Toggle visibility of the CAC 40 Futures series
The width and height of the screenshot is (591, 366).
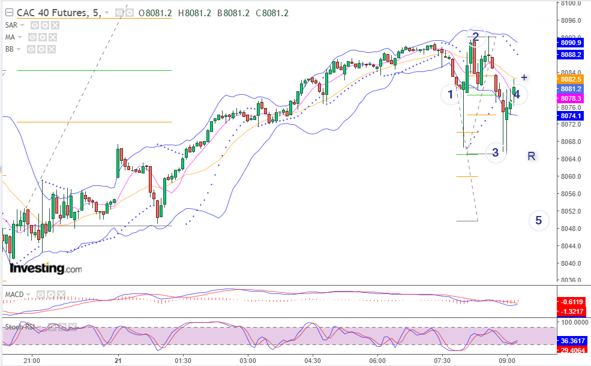point(120,13)
